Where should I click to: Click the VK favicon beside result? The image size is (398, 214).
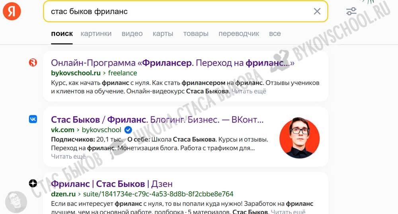33,119
